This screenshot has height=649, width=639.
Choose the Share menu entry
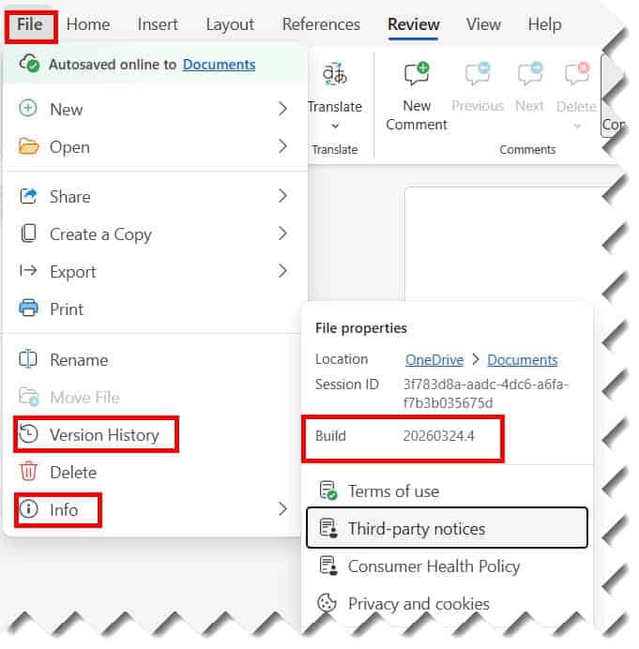point(154,197)
